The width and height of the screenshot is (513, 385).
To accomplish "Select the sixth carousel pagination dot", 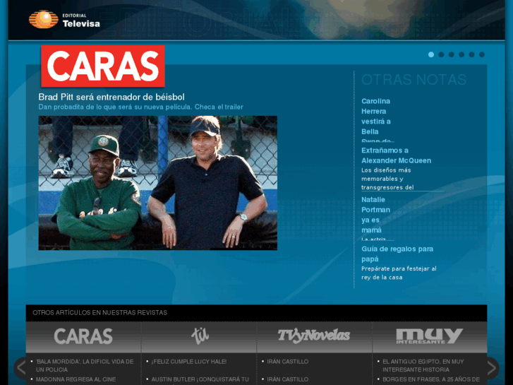I will [x=482, y=54].
